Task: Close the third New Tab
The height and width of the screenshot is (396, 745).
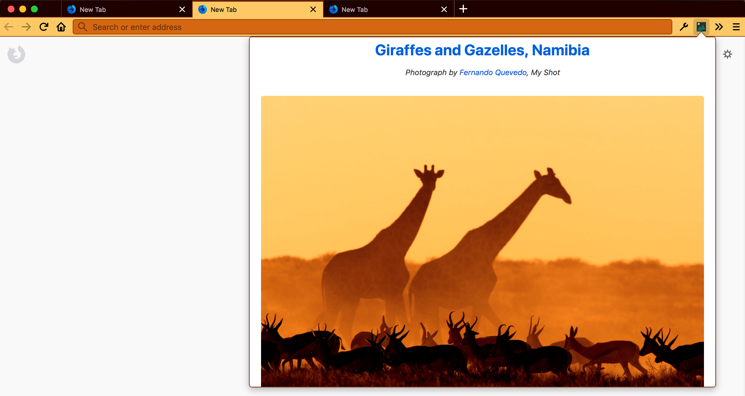Action: (x=444, y=10)
